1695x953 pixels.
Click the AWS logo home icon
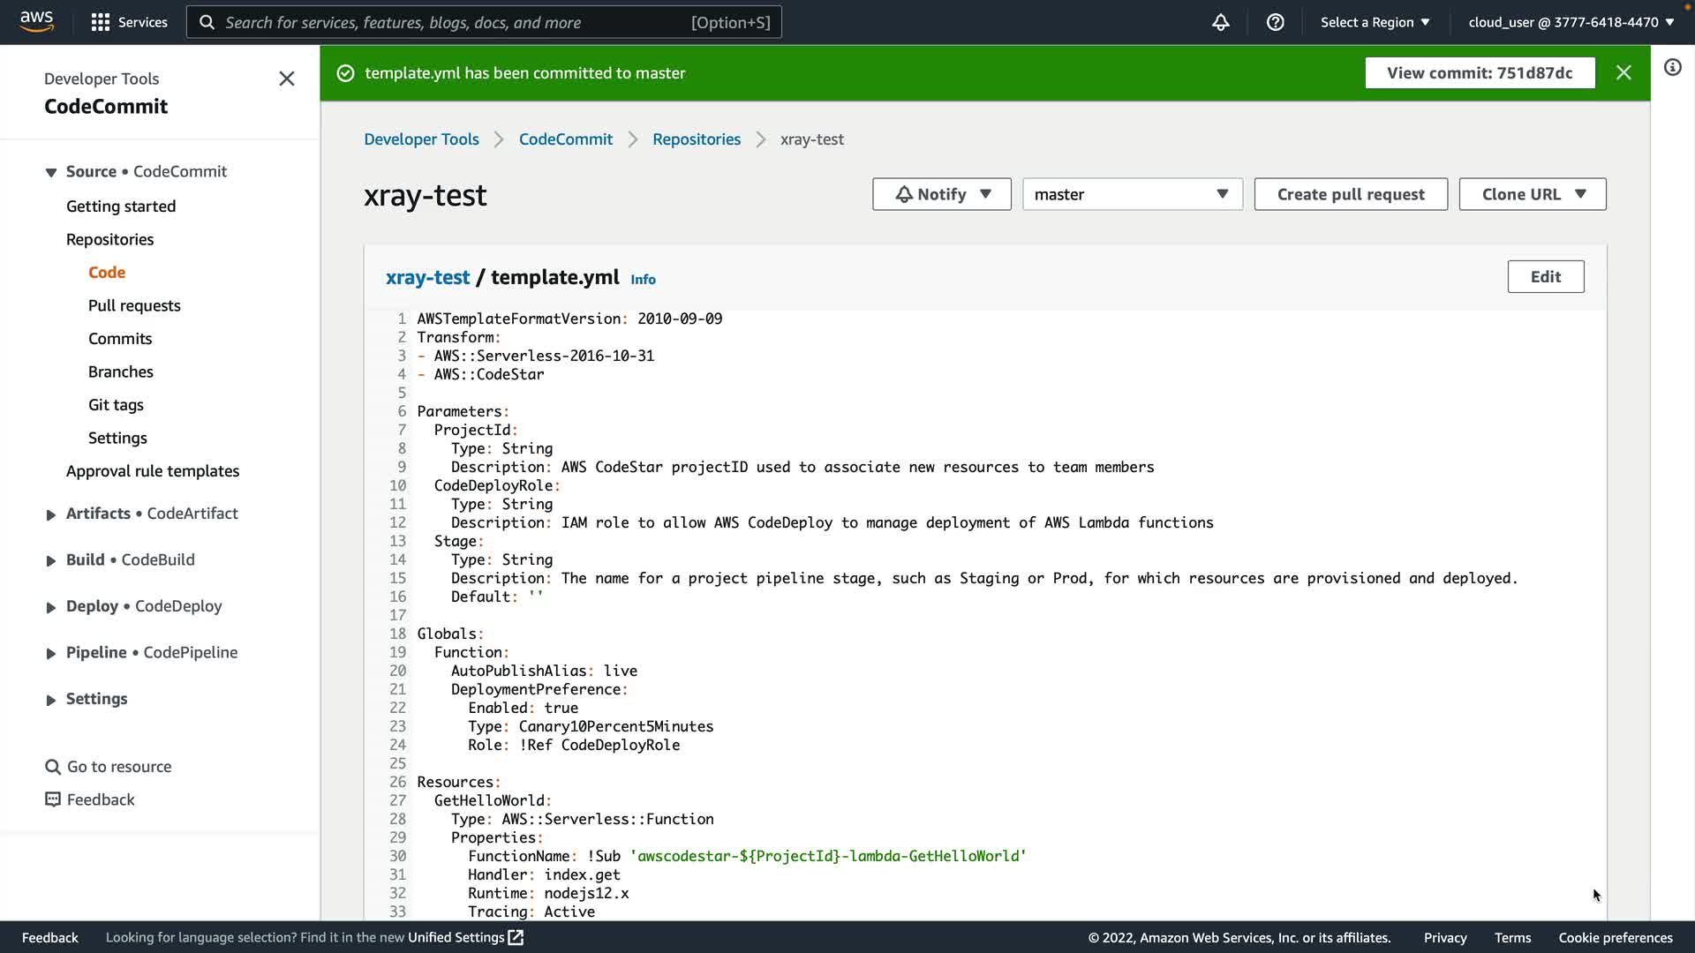pyautogui.click(x=36, y=21)
